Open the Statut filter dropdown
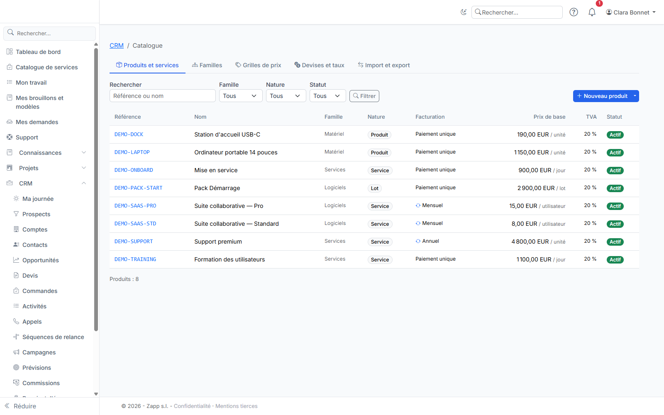Screen dimensions: 664x415 point(328,96)
